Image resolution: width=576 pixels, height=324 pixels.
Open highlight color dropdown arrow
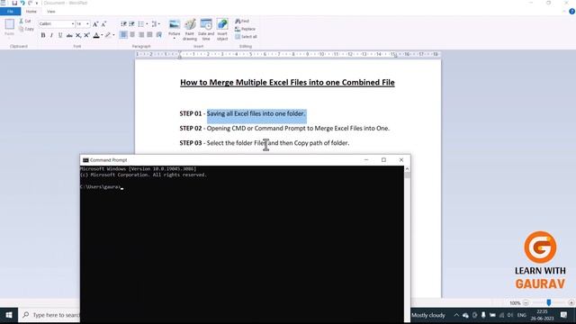point(113,35)
